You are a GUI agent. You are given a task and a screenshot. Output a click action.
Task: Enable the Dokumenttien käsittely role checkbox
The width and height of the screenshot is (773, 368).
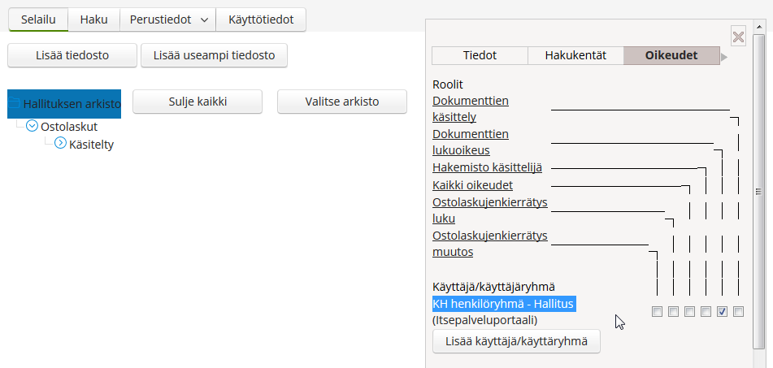(738, 311)
